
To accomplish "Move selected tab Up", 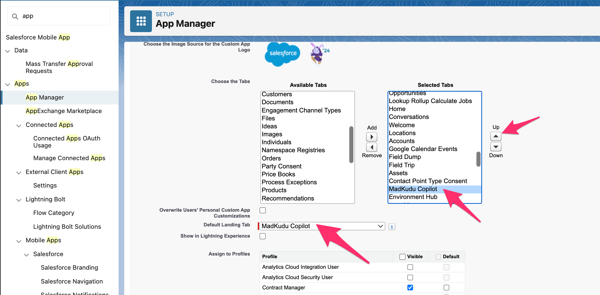I will tap(496, 136).
